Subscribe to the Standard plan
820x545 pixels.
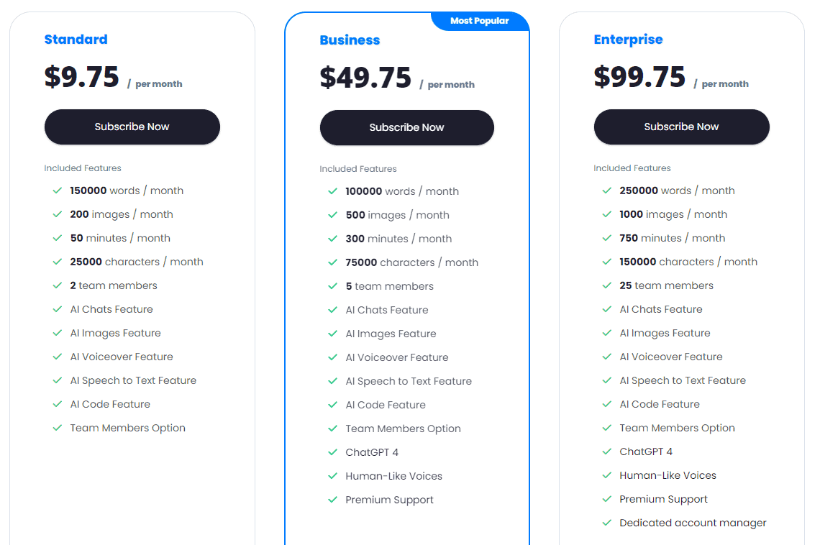[132, 127]
